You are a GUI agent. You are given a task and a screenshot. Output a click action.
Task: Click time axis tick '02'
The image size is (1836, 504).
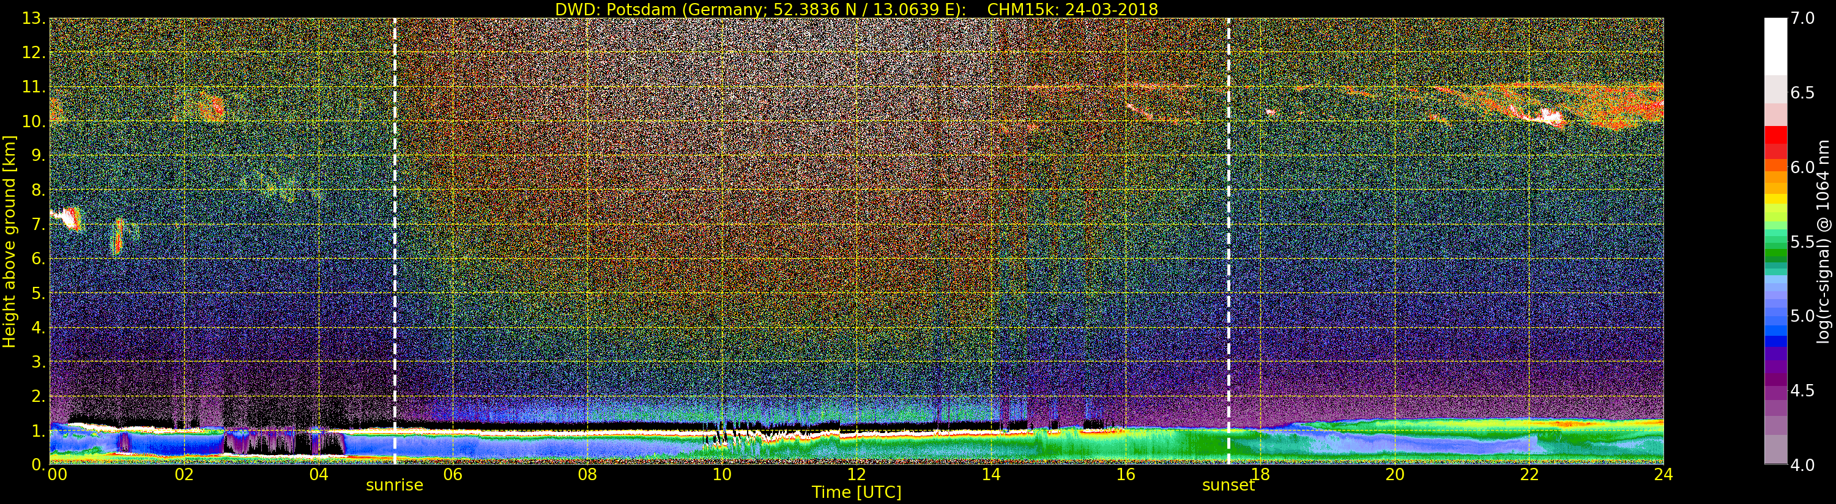tap(184, 474)
